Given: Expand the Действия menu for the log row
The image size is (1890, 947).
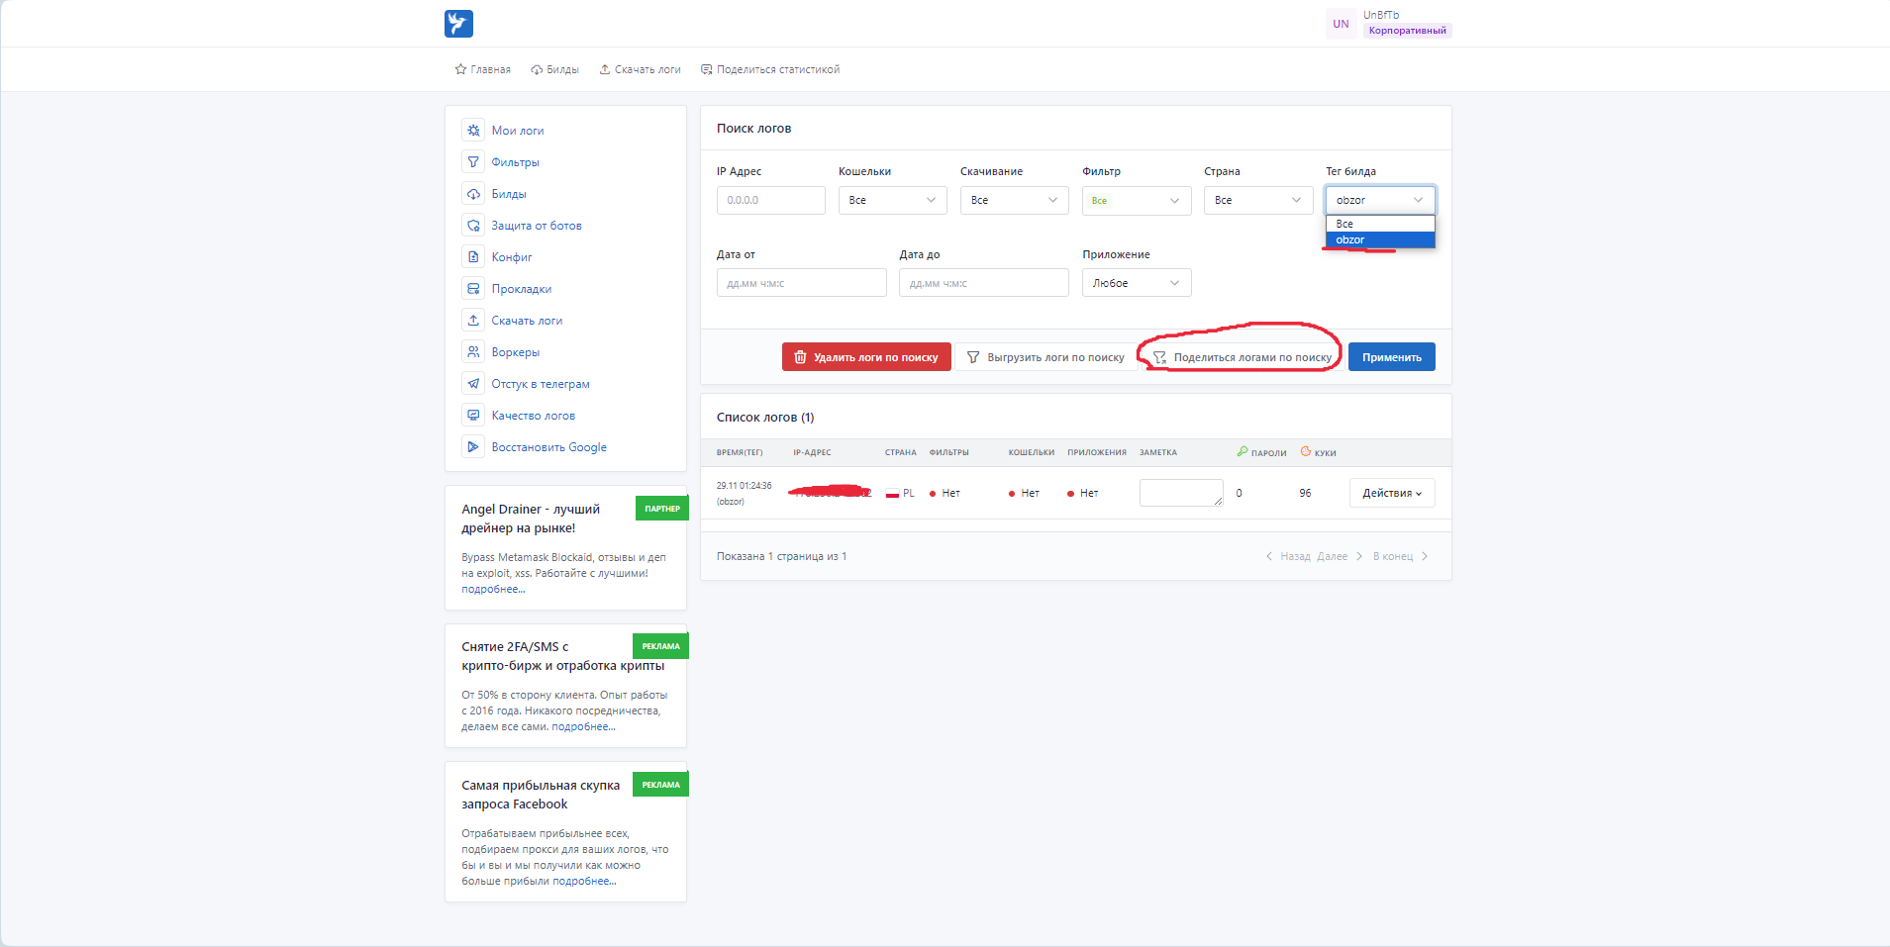Looking at the screenshot, I should click(x=1392, y=493).
